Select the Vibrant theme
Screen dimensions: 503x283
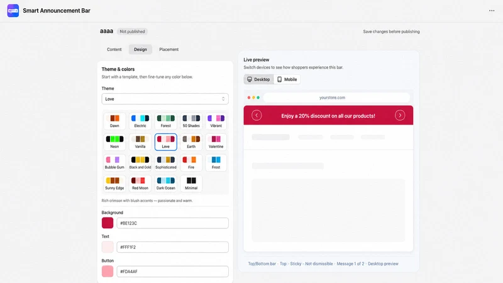[x=216, y=121]
